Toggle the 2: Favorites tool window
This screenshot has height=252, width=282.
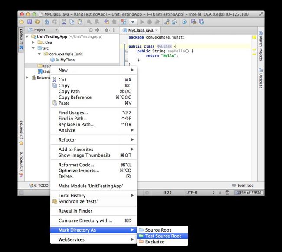[x=21, y=132]
